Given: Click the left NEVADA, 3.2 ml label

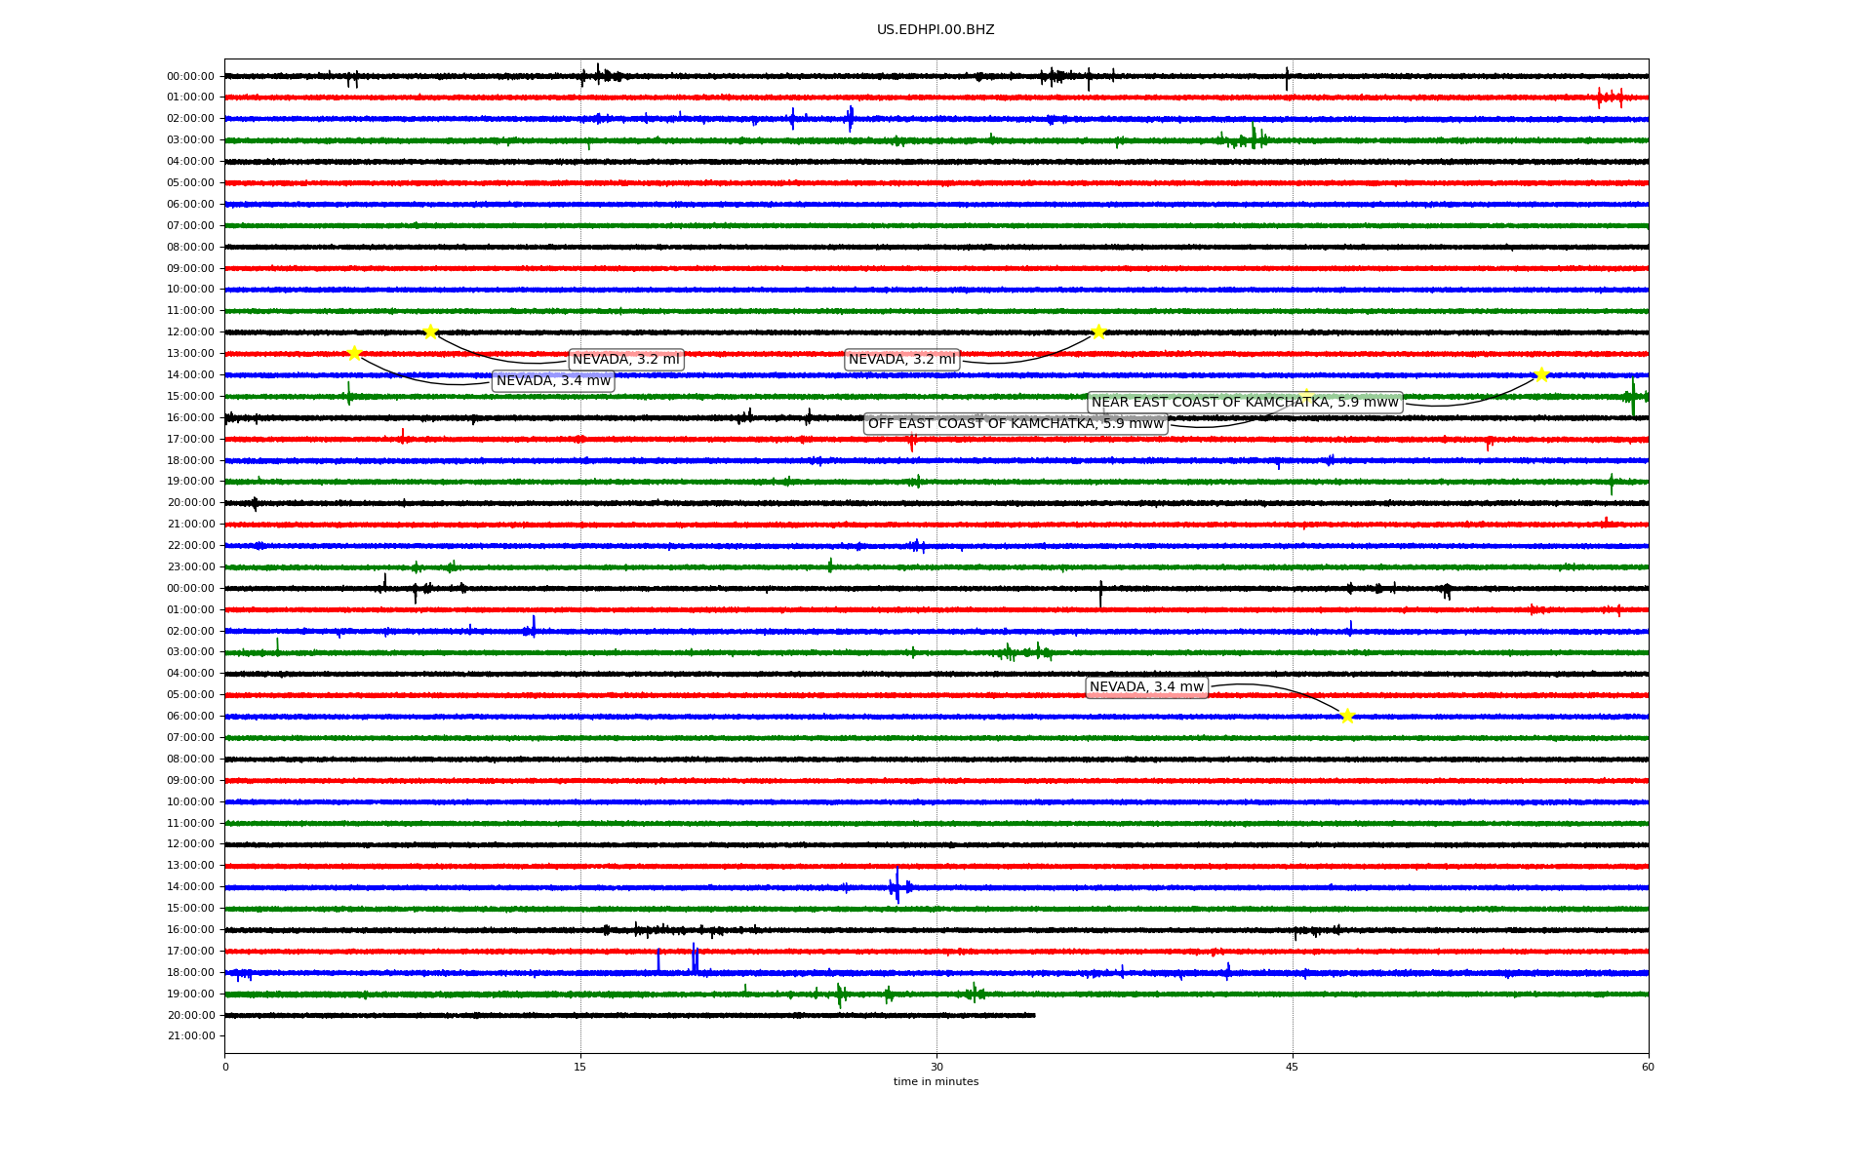Looking at the screenshot, I should [x=625, y=360].
